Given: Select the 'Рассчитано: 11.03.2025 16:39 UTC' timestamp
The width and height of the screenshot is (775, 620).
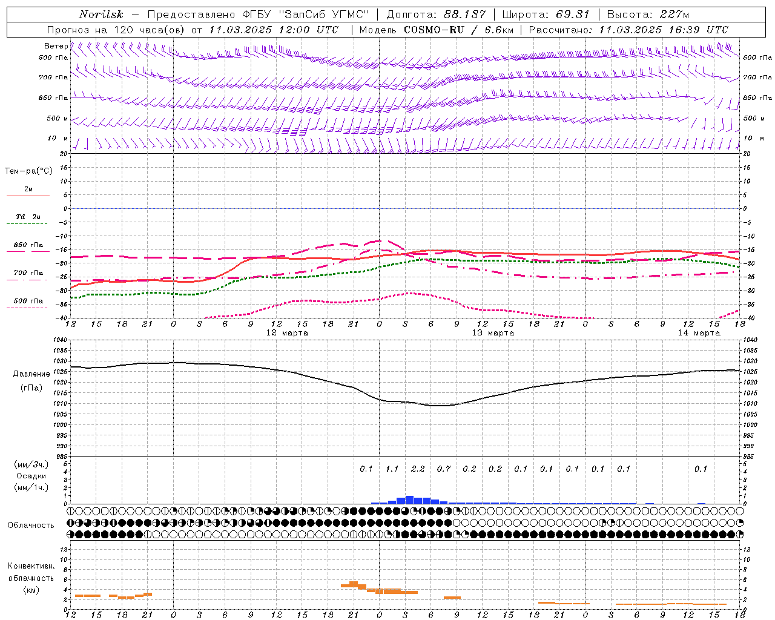Looking at the screenshot, I should [628, 30].
